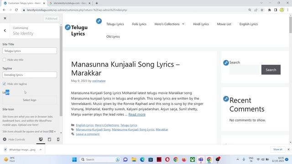Open Telugu Lyrics menu item
The width and height of the screenshot is (292, 164).
pyautogui.click(x=115, y=24)
